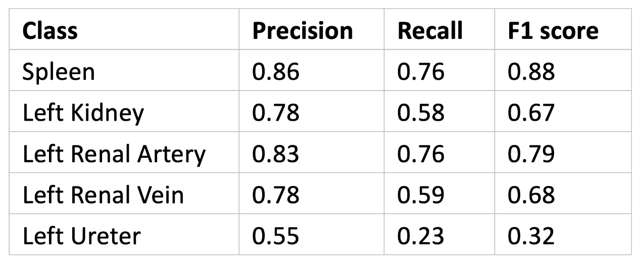The height and width of the screenshot is (267, 640).
Task: Click Spleen F1 score 0.88
Action: click(x=532, y=72)
